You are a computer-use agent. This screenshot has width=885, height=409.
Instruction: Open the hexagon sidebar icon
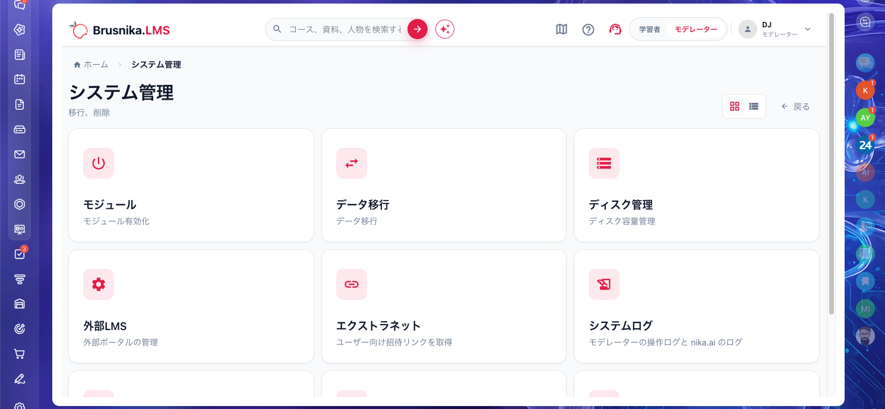(20, 204)
